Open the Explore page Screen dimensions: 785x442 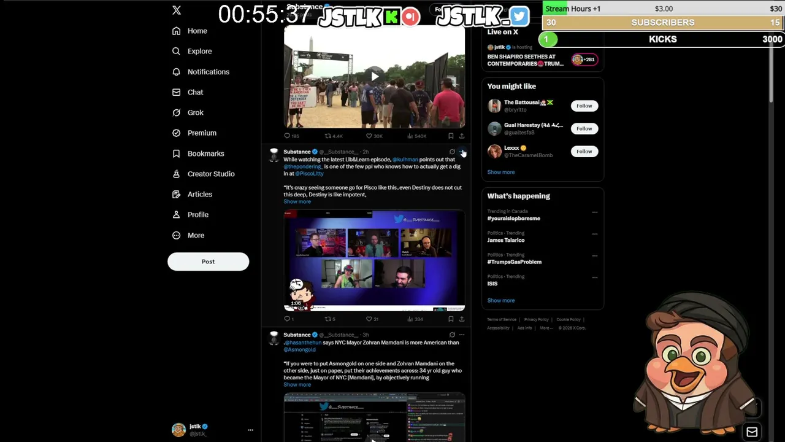[x=192, y=51]
